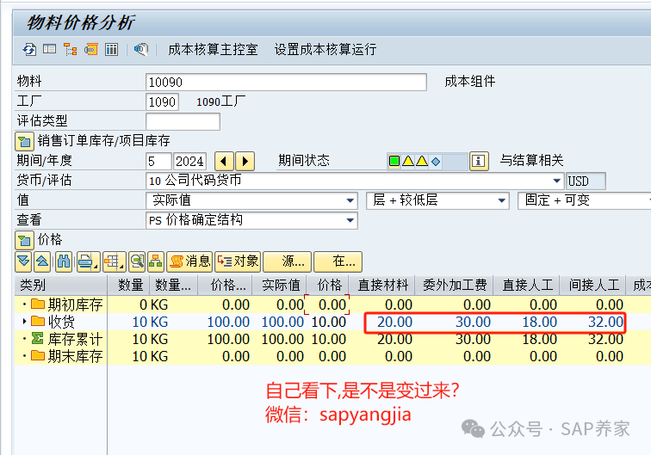Click the period field showing 5
This screenshot has height=455, width=651.
[158, 161]
